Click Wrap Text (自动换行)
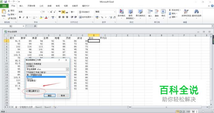Screen dimensions: 214x113 [84, 12]
